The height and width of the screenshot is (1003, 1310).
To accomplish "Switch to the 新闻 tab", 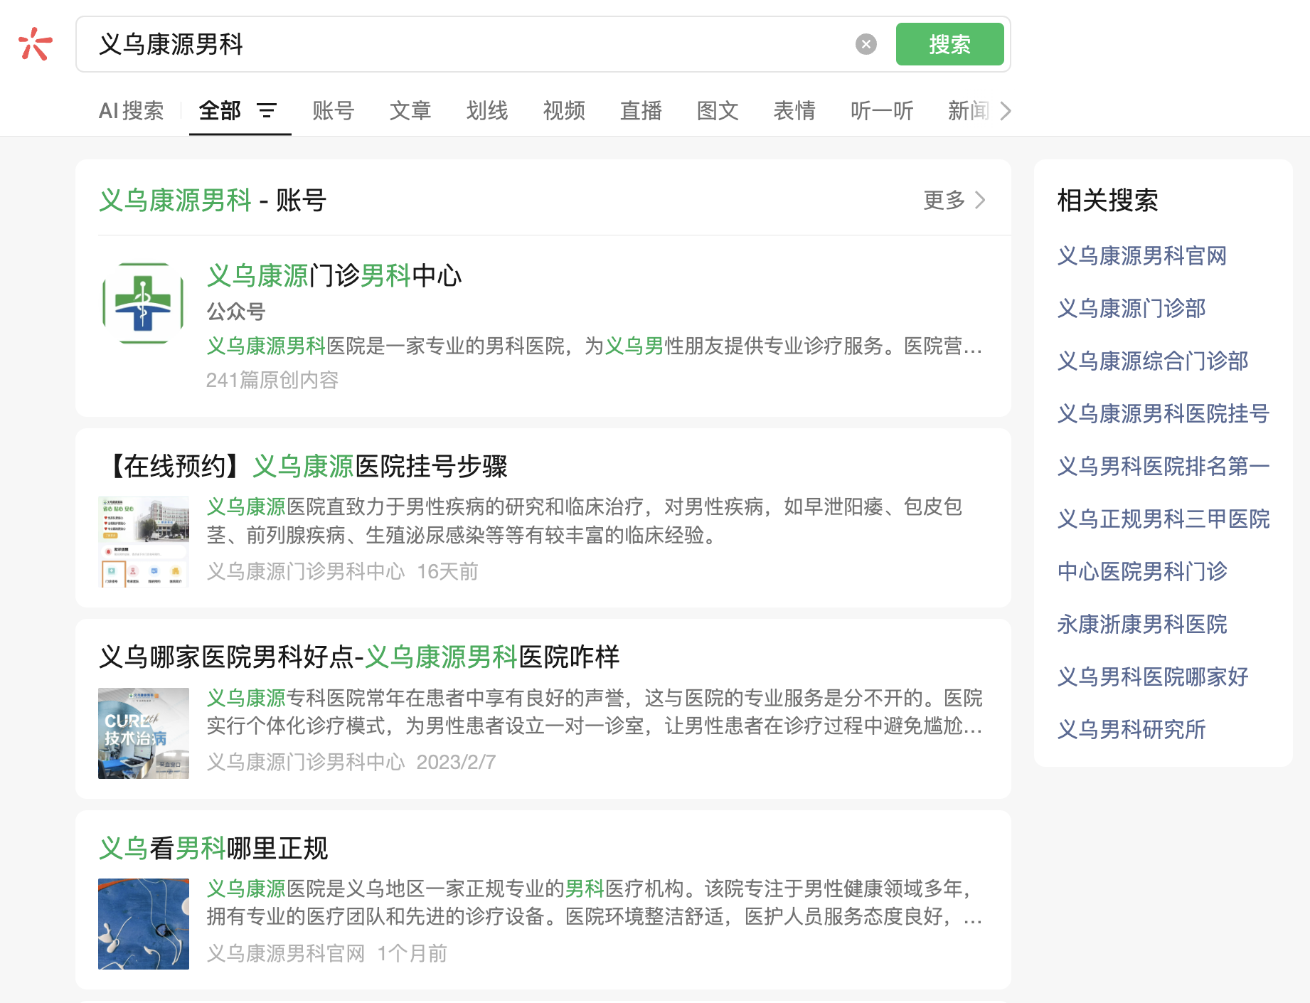I will [x=969, y=111].
